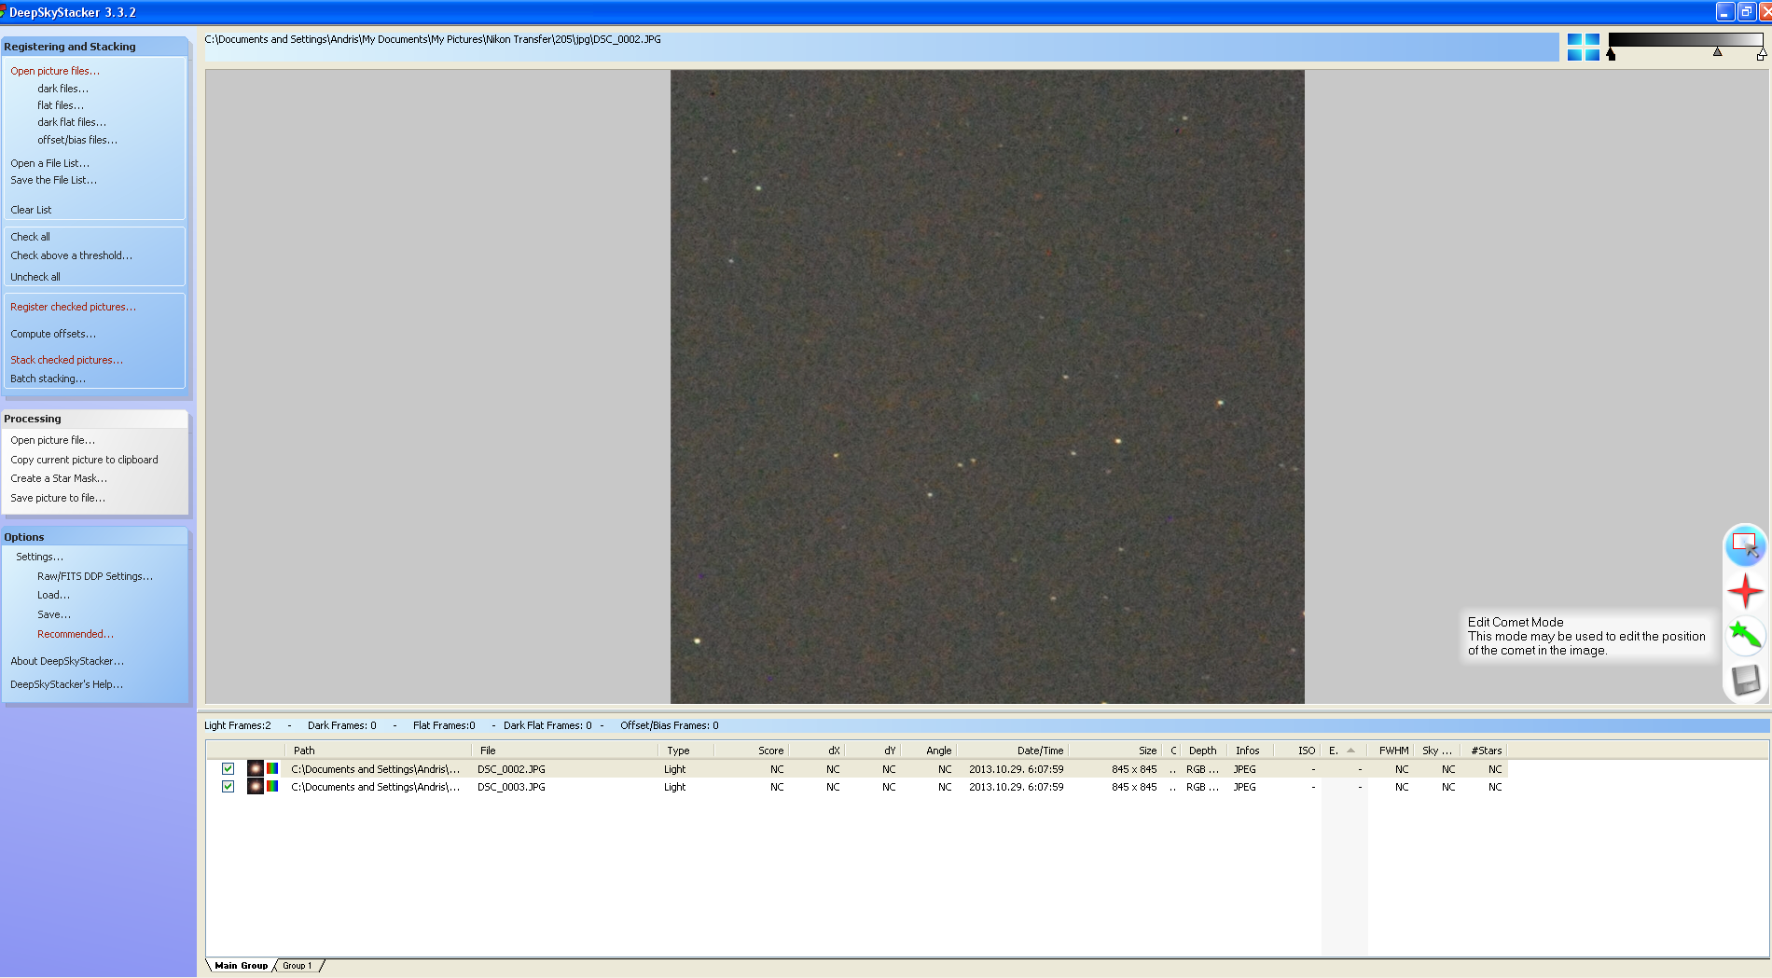This screenshot has width=1772, height=978.
Task: Click the star field image preview
Action: pos(987,387)
